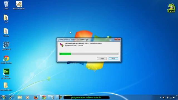Open the Monitor Tomcat desktop shortcut
The width and height of the screenshot is (178, 100).
[x=19, y=5]
